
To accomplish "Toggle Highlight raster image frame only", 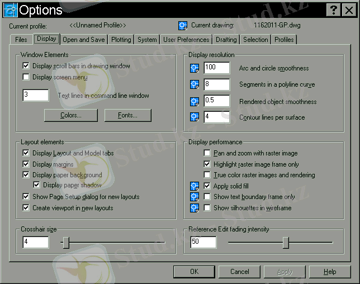I will 207,164.
